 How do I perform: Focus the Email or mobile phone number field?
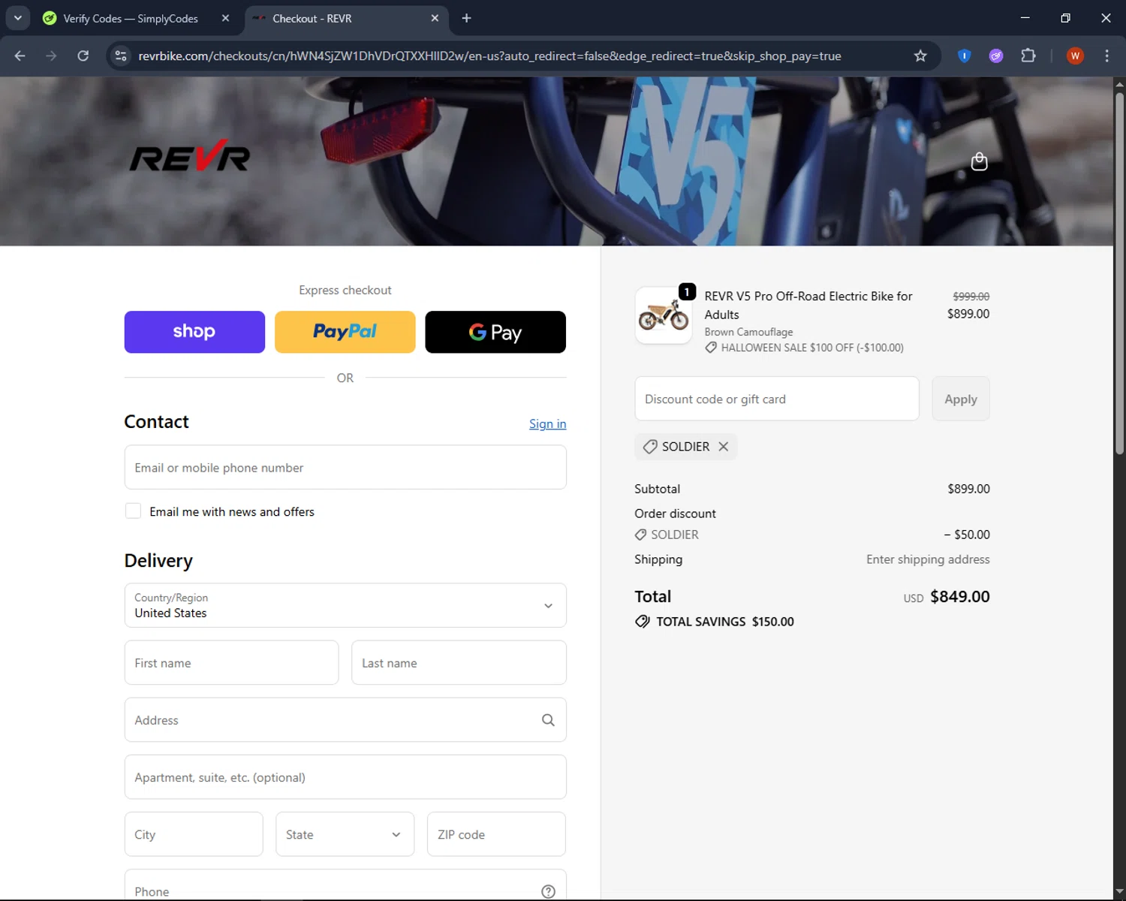click(x=345, y=467)
